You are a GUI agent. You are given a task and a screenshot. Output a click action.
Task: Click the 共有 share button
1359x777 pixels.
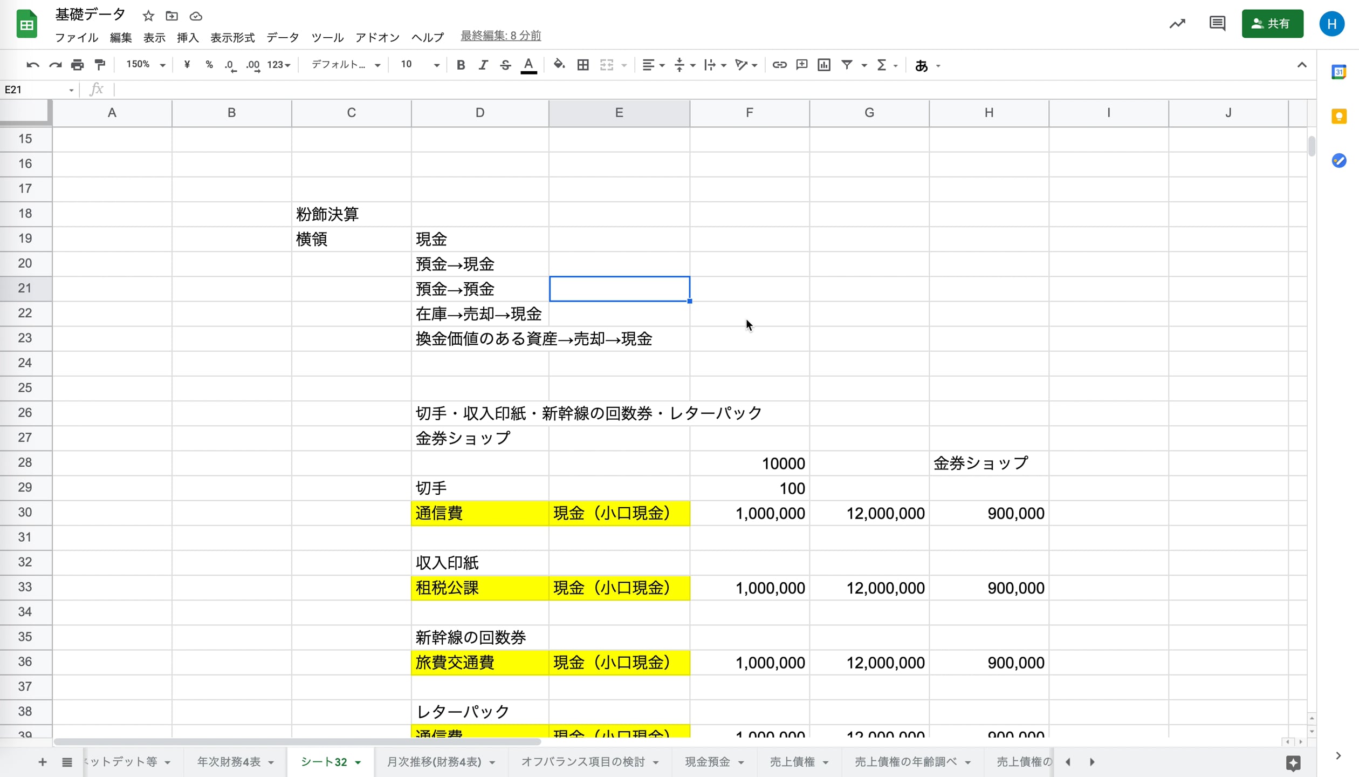(x=1273, y=24)
